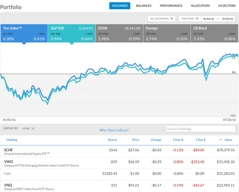Click the start date 01/01/16 field
Screen dimensions: 239x192
[x=209, y=19]
